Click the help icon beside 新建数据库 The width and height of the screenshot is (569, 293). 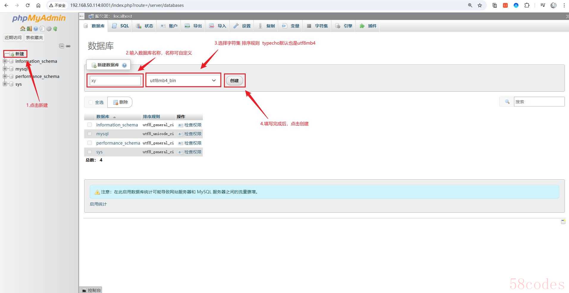[x=124, y=65]
